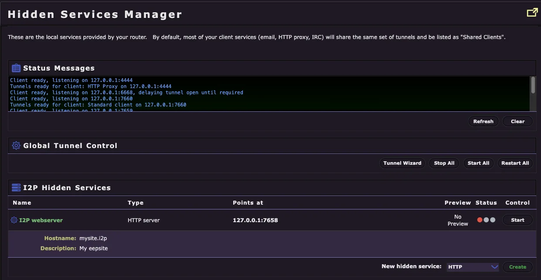Click the clipboard icon beside Status Messages

coord(16,68)
